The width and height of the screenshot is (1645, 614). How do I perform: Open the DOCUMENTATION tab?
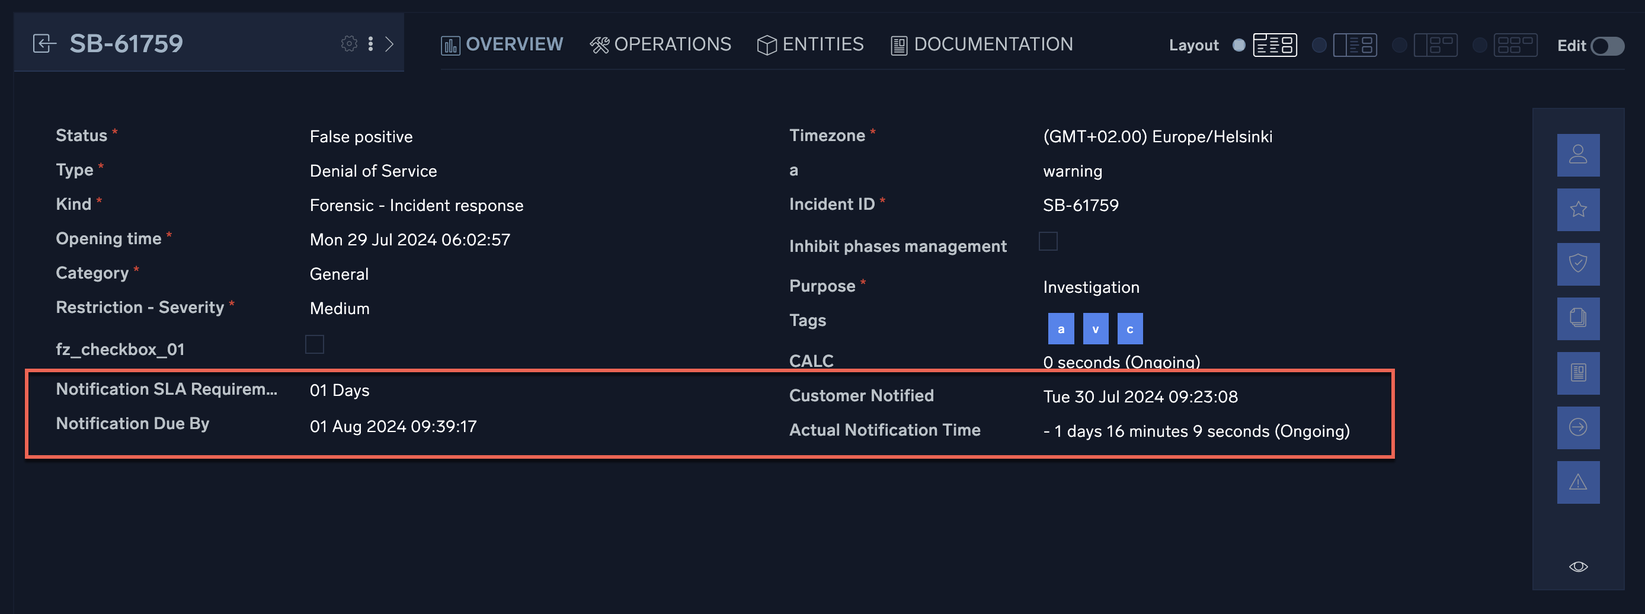tap(981, 44)
